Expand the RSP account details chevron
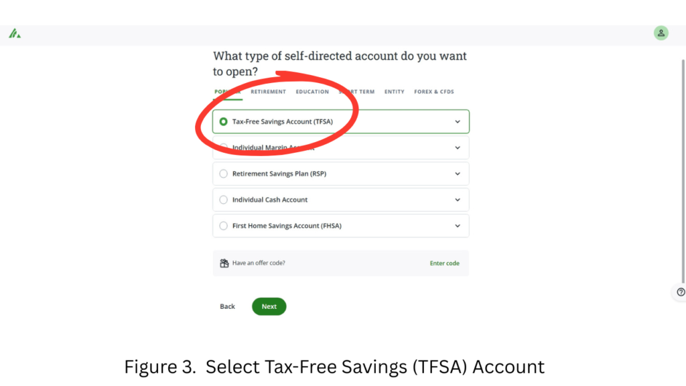 coord(457,174)
